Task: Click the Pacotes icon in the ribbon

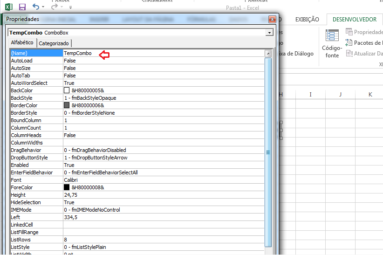Action: pos(349,43)
